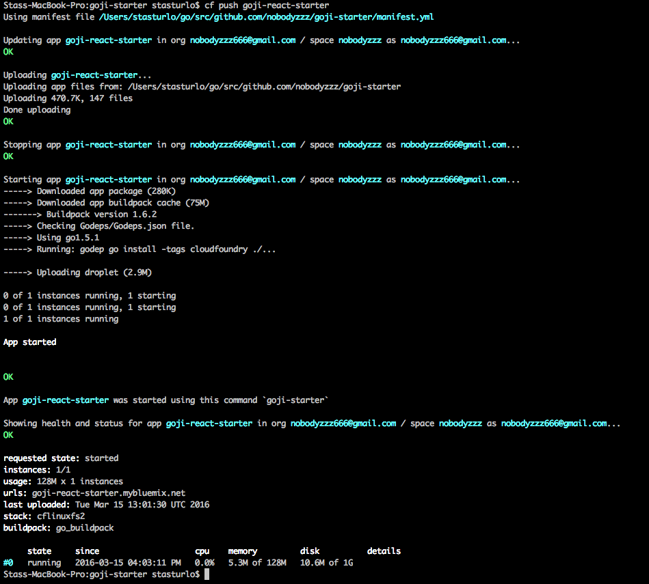649x584 pixels.
Task: Click the 'Stopping app' status line
Action: 262,145
